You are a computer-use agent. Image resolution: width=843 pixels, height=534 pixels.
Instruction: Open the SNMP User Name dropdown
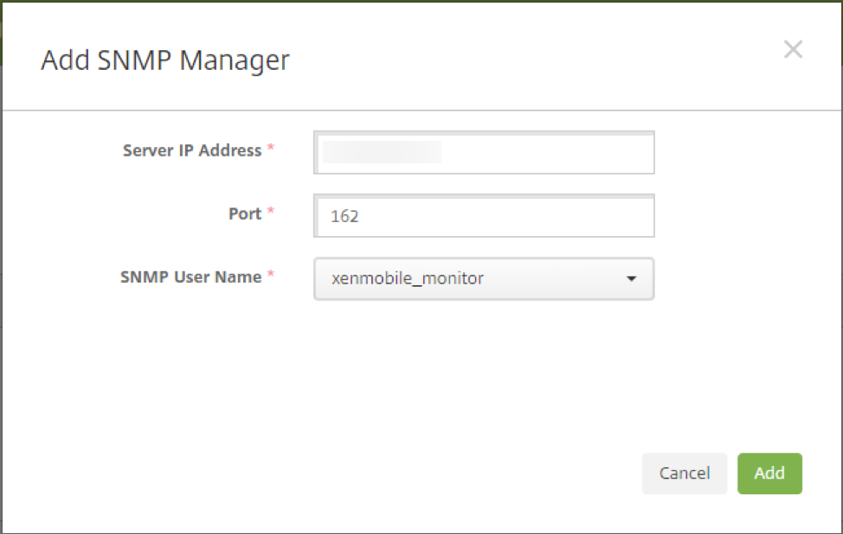tap(483, 279)
